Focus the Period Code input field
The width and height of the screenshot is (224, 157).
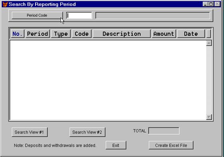pos(79,16)
